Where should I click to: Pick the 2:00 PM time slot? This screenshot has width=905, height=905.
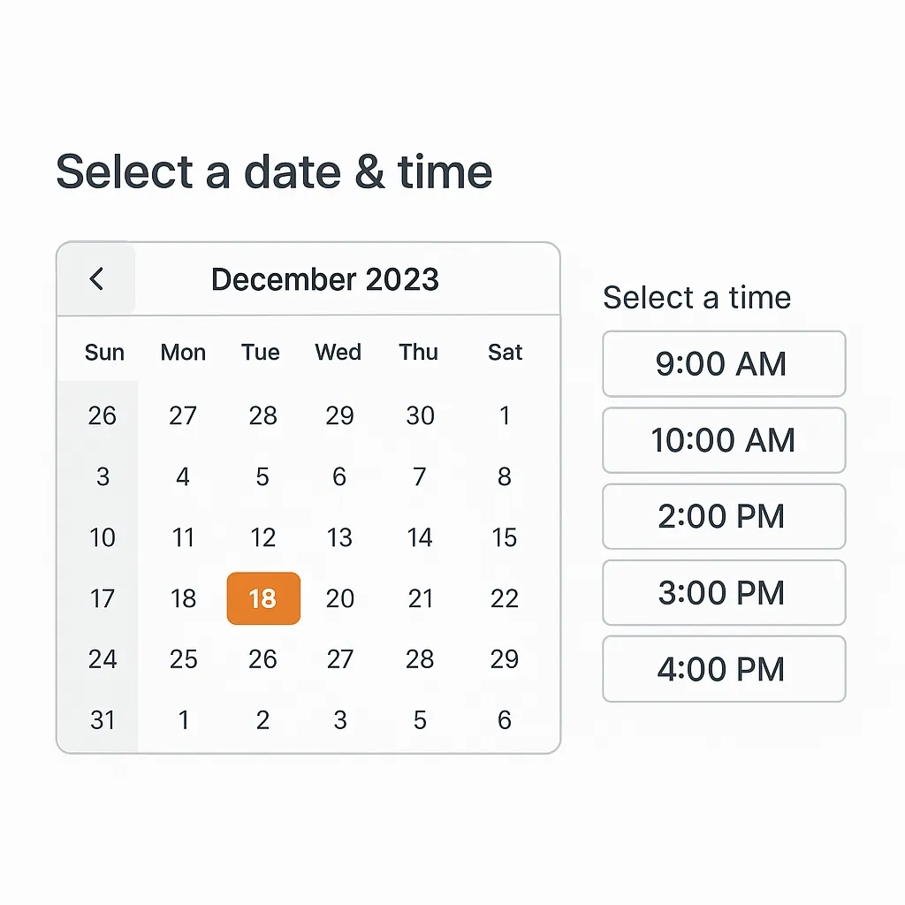[724, 516]
